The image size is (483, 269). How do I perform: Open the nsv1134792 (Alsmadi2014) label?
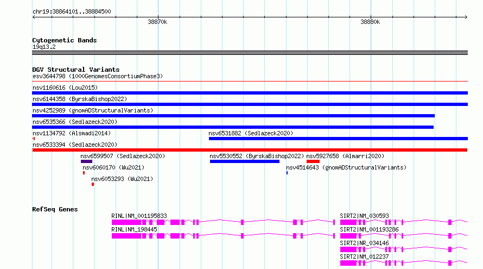pyautogui.click(x=72, y=133)
